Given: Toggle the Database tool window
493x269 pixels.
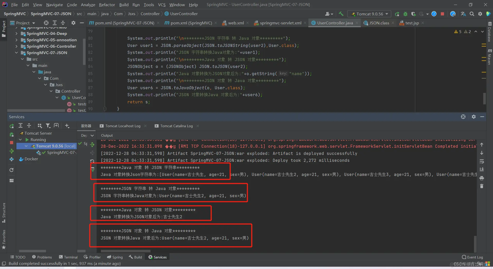Looking at the screenshot, I should click(489, 32).
